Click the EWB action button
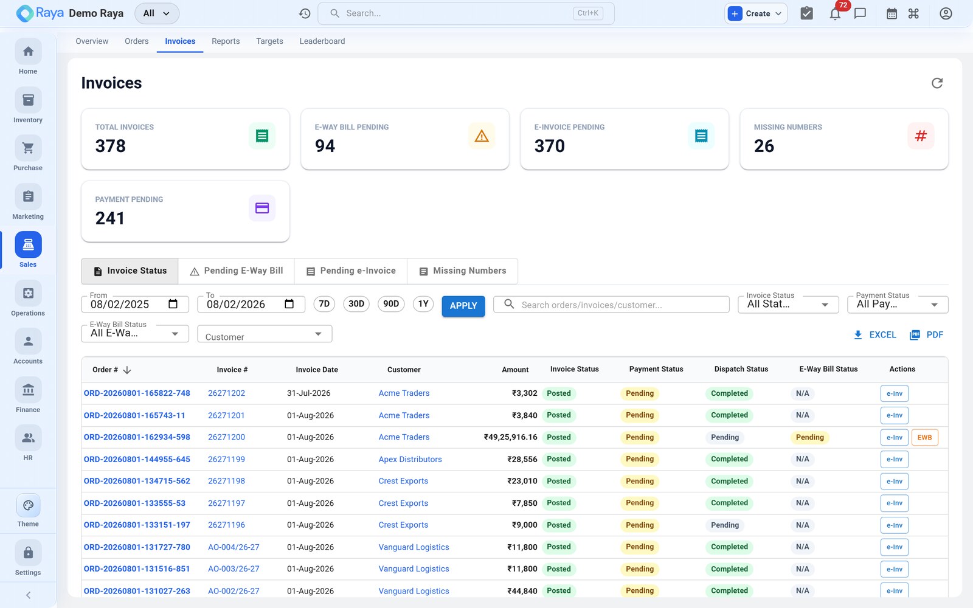Image resolution: width=973 pixels, height=608 pixels. coord(924,437)
